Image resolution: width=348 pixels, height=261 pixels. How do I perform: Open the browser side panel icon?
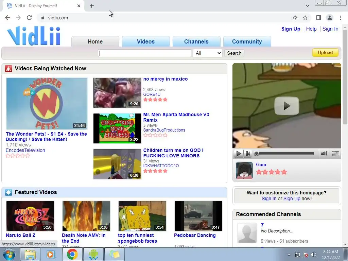tap(319, 18)
